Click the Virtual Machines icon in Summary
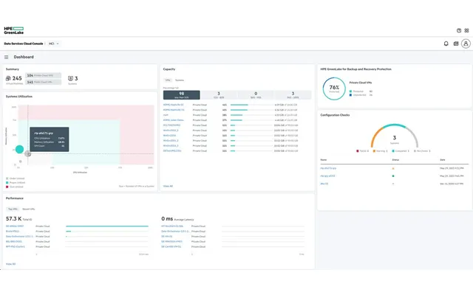This screenshot has width=473, height=295. pyautogui.click(x=8, y=78)
